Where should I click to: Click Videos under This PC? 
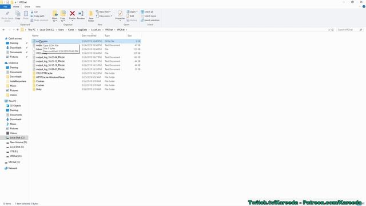pos(13,133)
